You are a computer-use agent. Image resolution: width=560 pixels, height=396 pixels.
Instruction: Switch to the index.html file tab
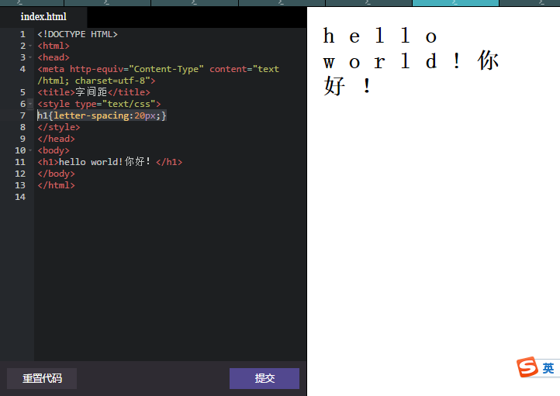pos(43,17)
